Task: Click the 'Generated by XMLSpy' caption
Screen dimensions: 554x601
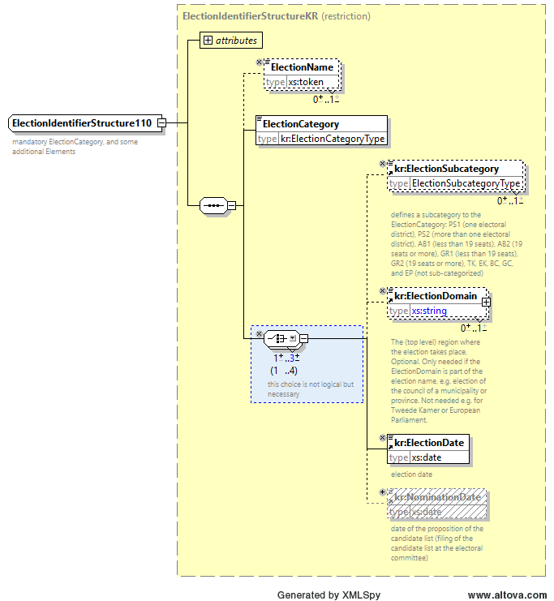Action: click(x=329, y=595)
